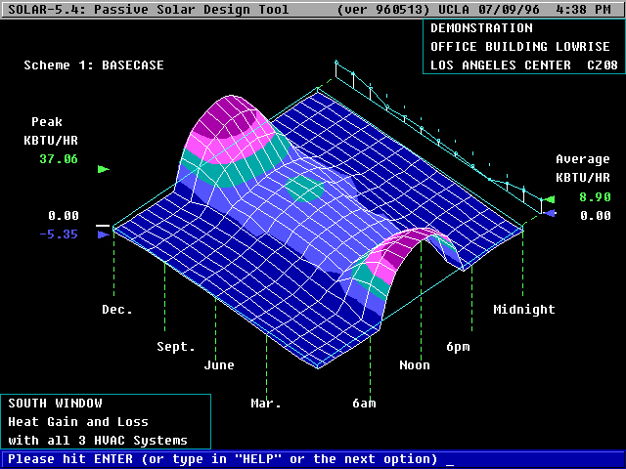The width and height of the screenshot is (626, 469).
Task: Click the green peak value arrow marker
Action: point(104,169)
